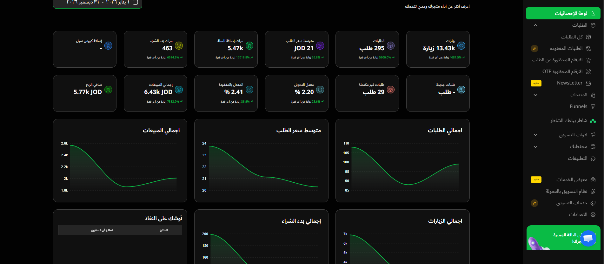
Task: Click the net profit green icon
Action: pyautogui.click(x=108, y=90)
